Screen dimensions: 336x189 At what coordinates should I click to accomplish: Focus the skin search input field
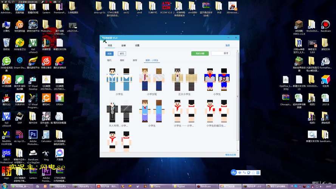pyautogui.click(x=221, y=53)
